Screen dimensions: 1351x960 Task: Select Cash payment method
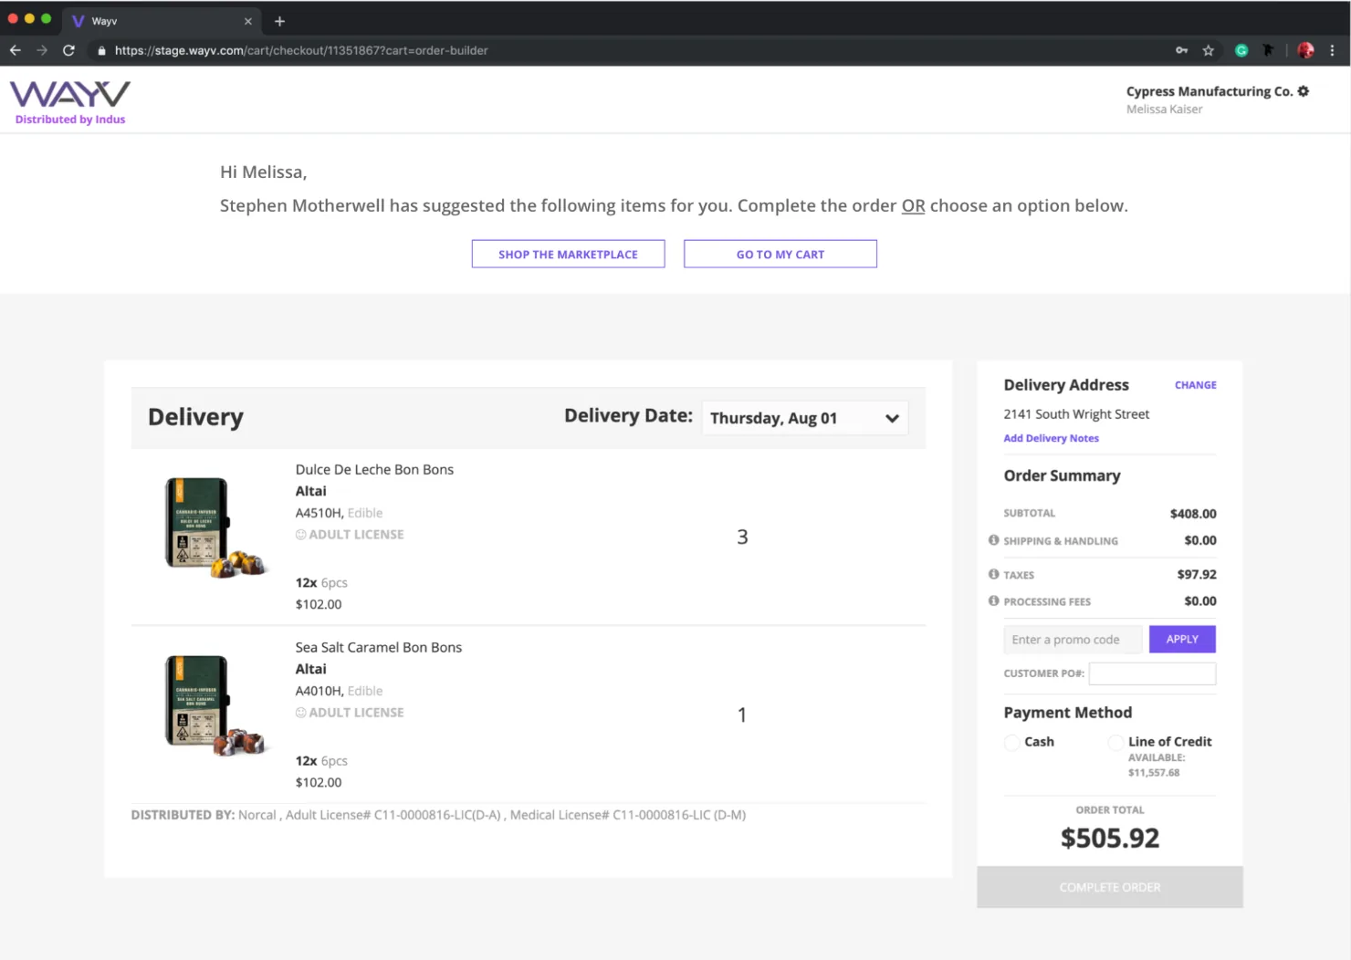point(1011,742)
